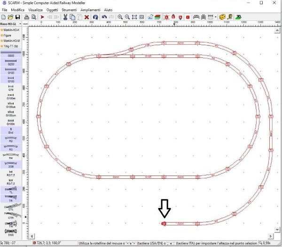282x247 pixels.
Task: Click the Print icon in toolbar
Action: (x=27, y=17)
